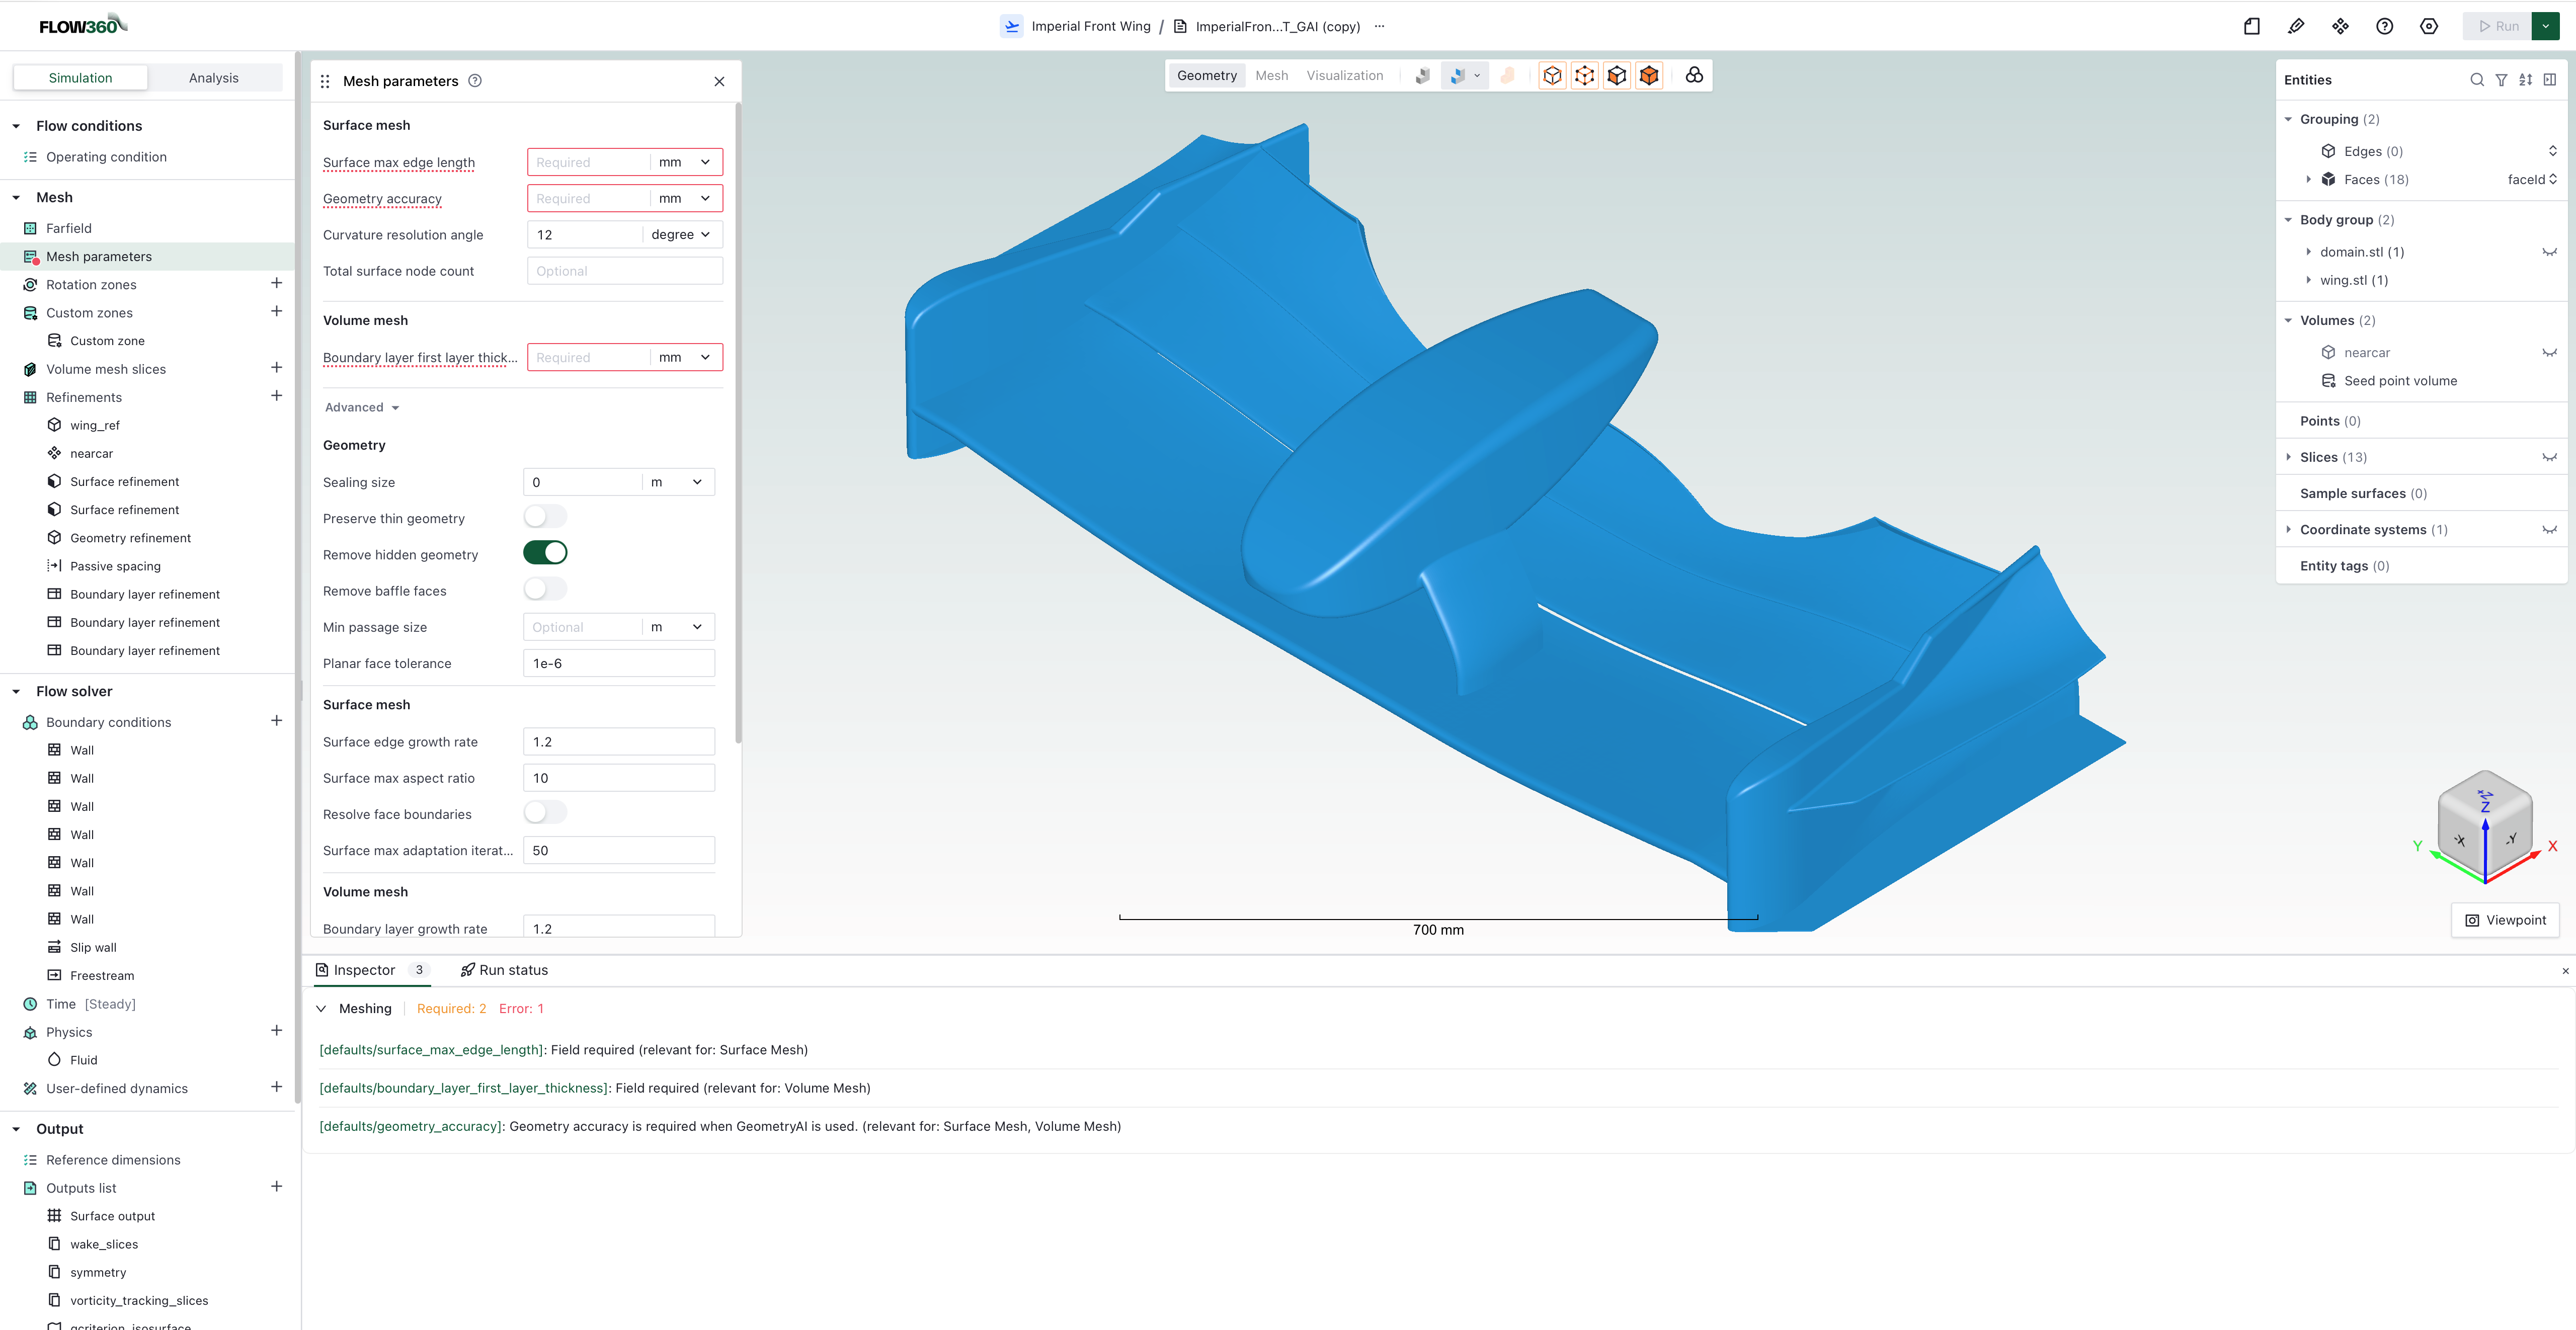Expand the Faces (18) group
This screenshot has width=2576, height=1330.
(2308, 180)
